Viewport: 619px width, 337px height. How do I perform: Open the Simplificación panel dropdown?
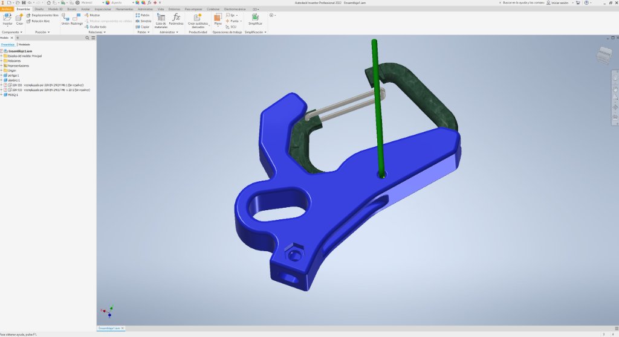(256, 33)
